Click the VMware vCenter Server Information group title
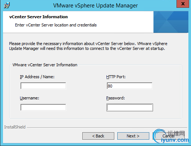 45,65
